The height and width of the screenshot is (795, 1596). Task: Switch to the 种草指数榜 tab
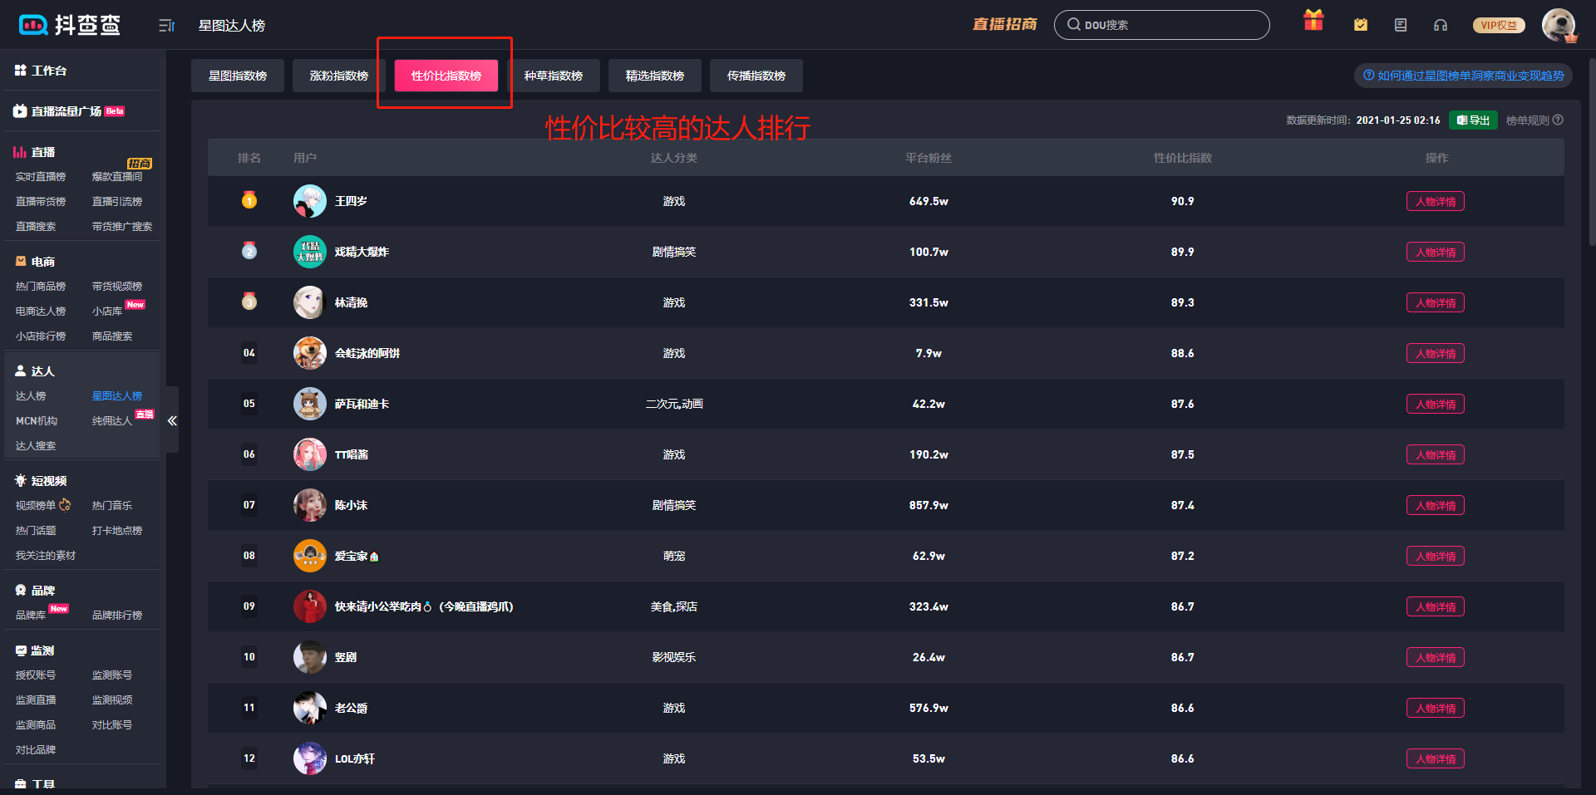(x=553, y=76)
